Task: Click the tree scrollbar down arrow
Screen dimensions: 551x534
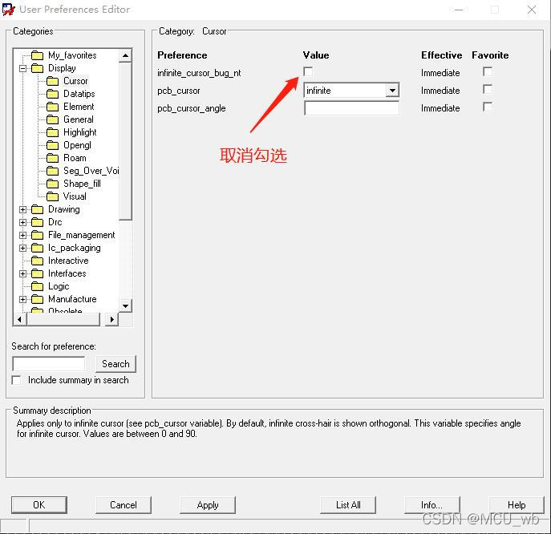Action: (x=125, y=305)
